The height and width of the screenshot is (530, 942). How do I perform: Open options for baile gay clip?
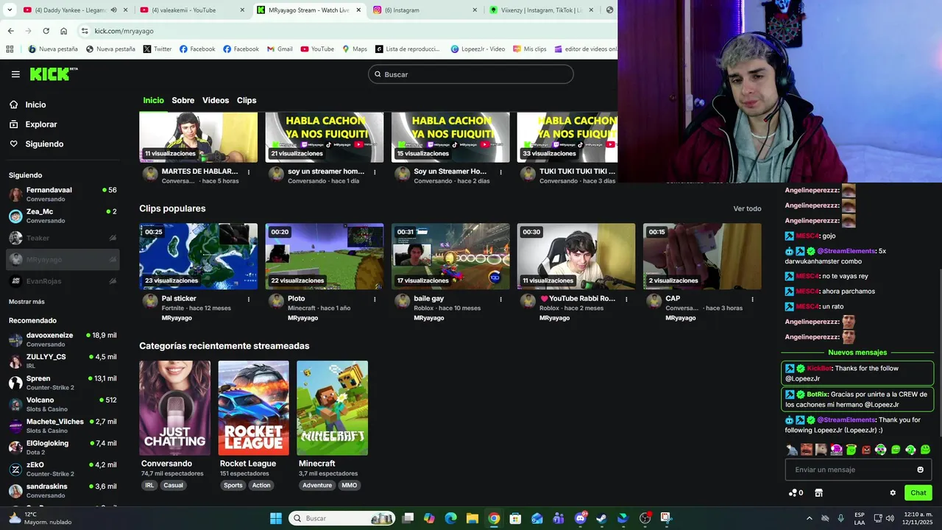(500, 300)
